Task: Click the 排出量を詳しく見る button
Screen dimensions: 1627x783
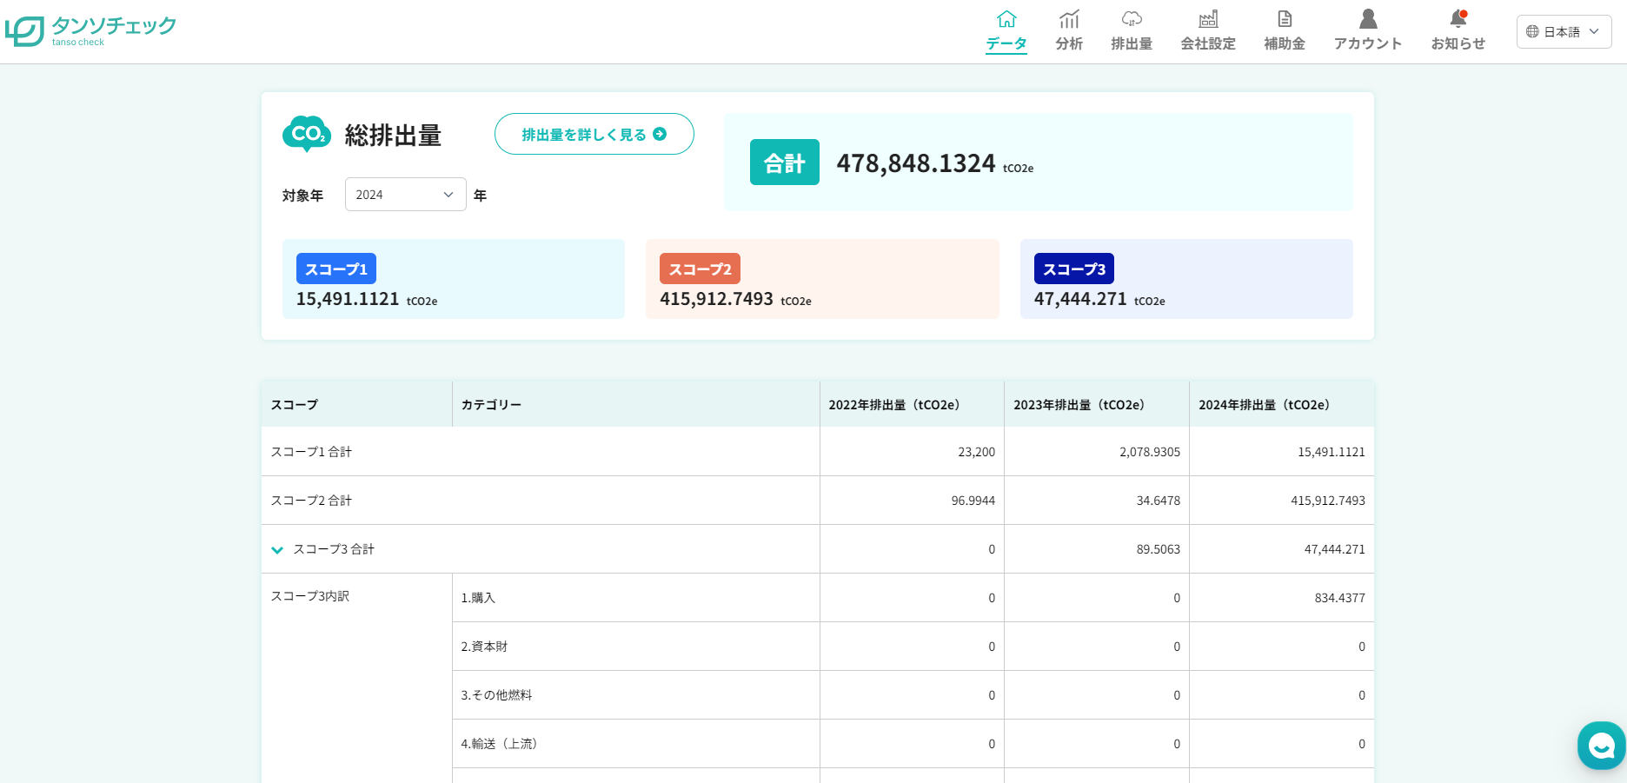Action: coord(594,134)
